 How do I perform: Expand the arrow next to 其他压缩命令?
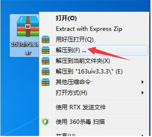click(143, 82)
